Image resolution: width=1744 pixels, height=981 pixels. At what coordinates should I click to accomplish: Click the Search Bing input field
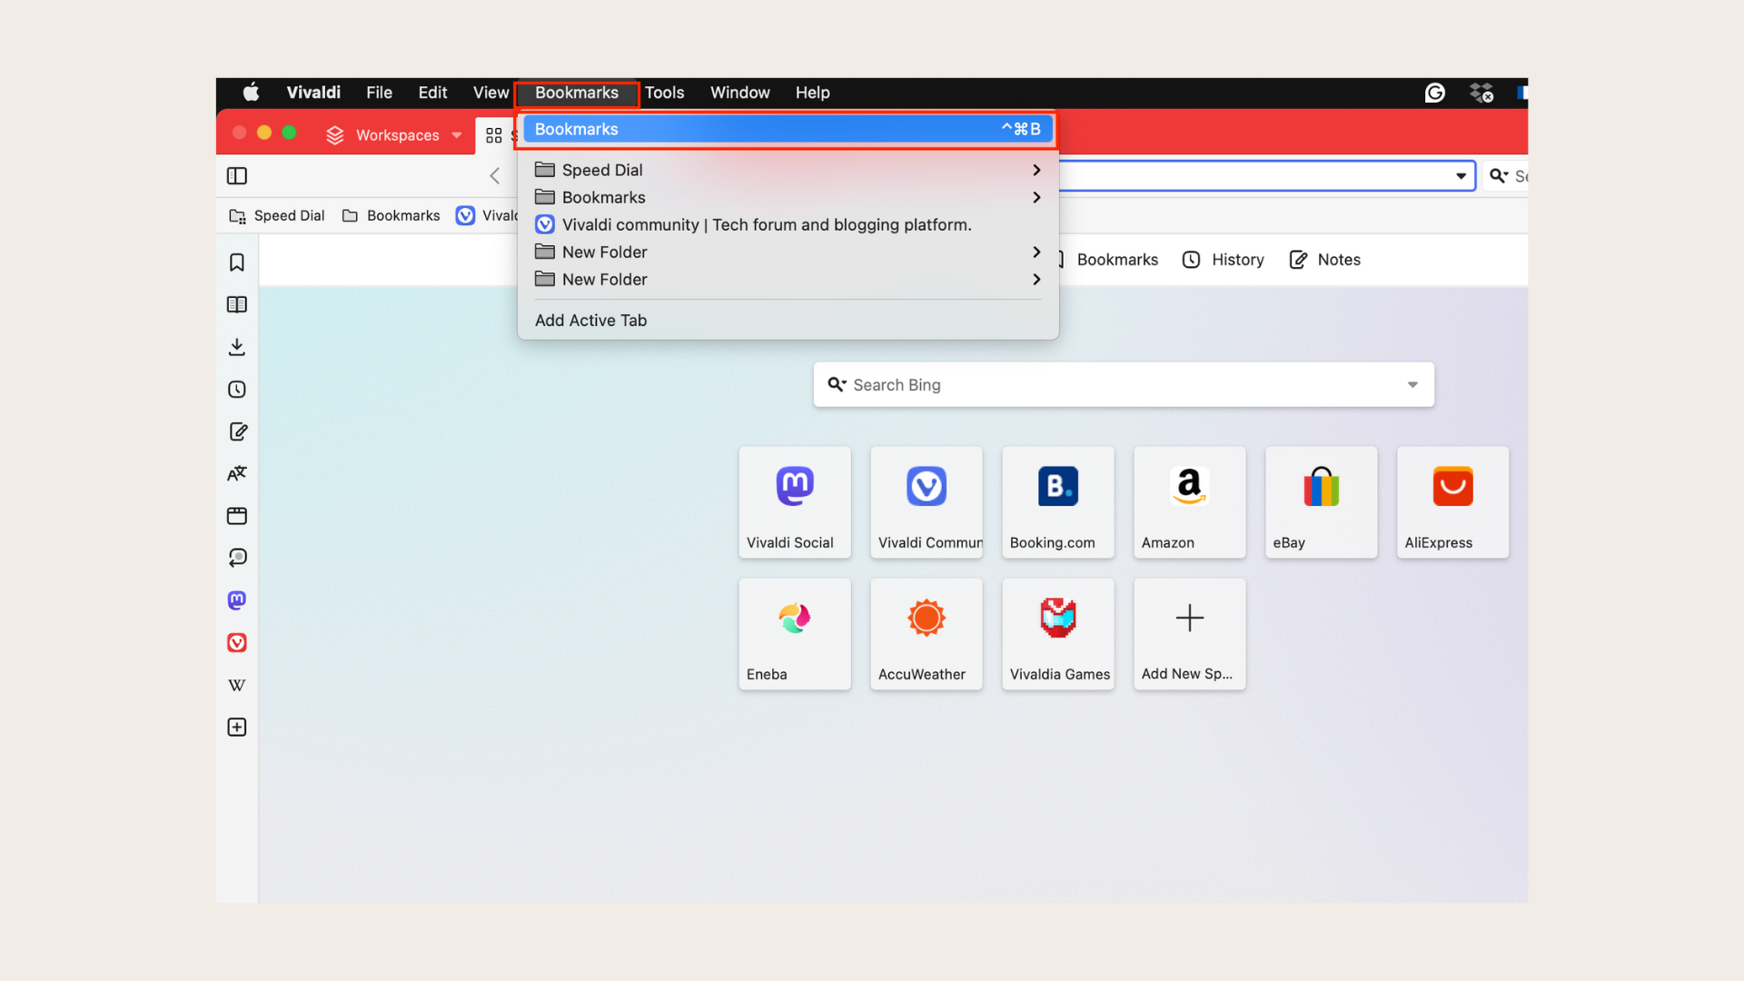1045,384
